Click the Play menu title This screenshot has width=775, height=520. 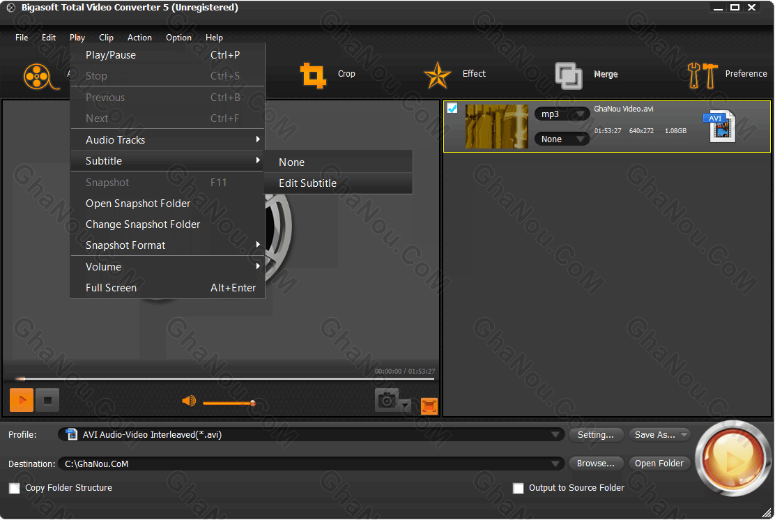coord(77,38)
